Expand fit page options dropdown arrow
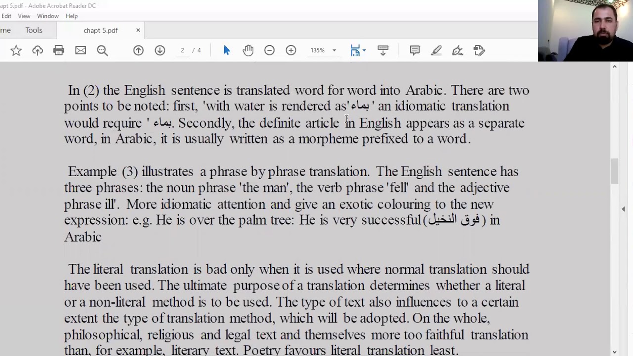Image resolution: width=633 pixels, height=356 pixels. [x=364, y=50]
